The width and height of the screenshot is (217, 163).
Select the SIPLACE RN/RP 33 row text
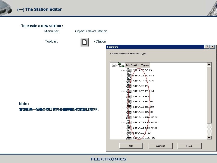[145, 122]
